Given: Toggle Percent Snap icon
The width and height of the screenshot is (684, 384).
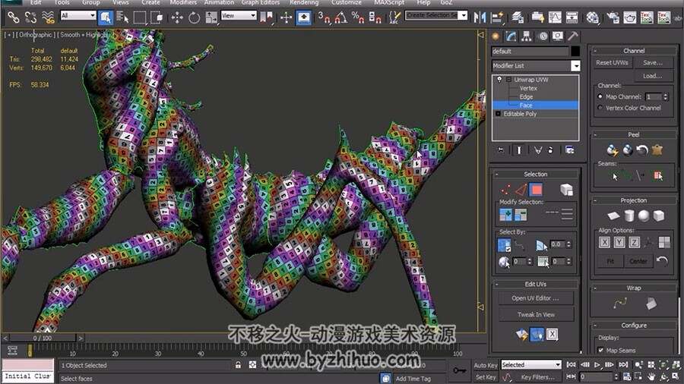Looking at the screenshot, I should coord(358,17).
